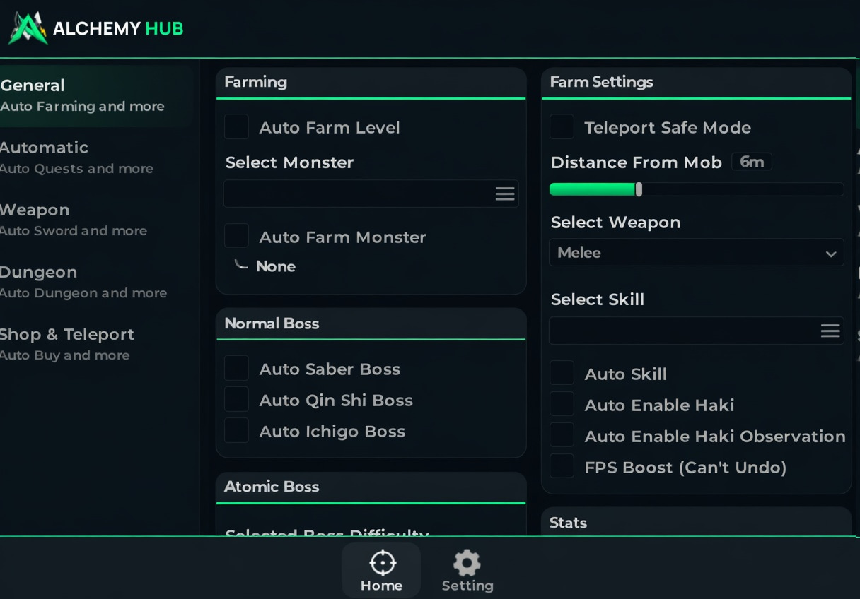
Task: Enable the Auto Farm Level checkbox
Action: pos(236,127)
